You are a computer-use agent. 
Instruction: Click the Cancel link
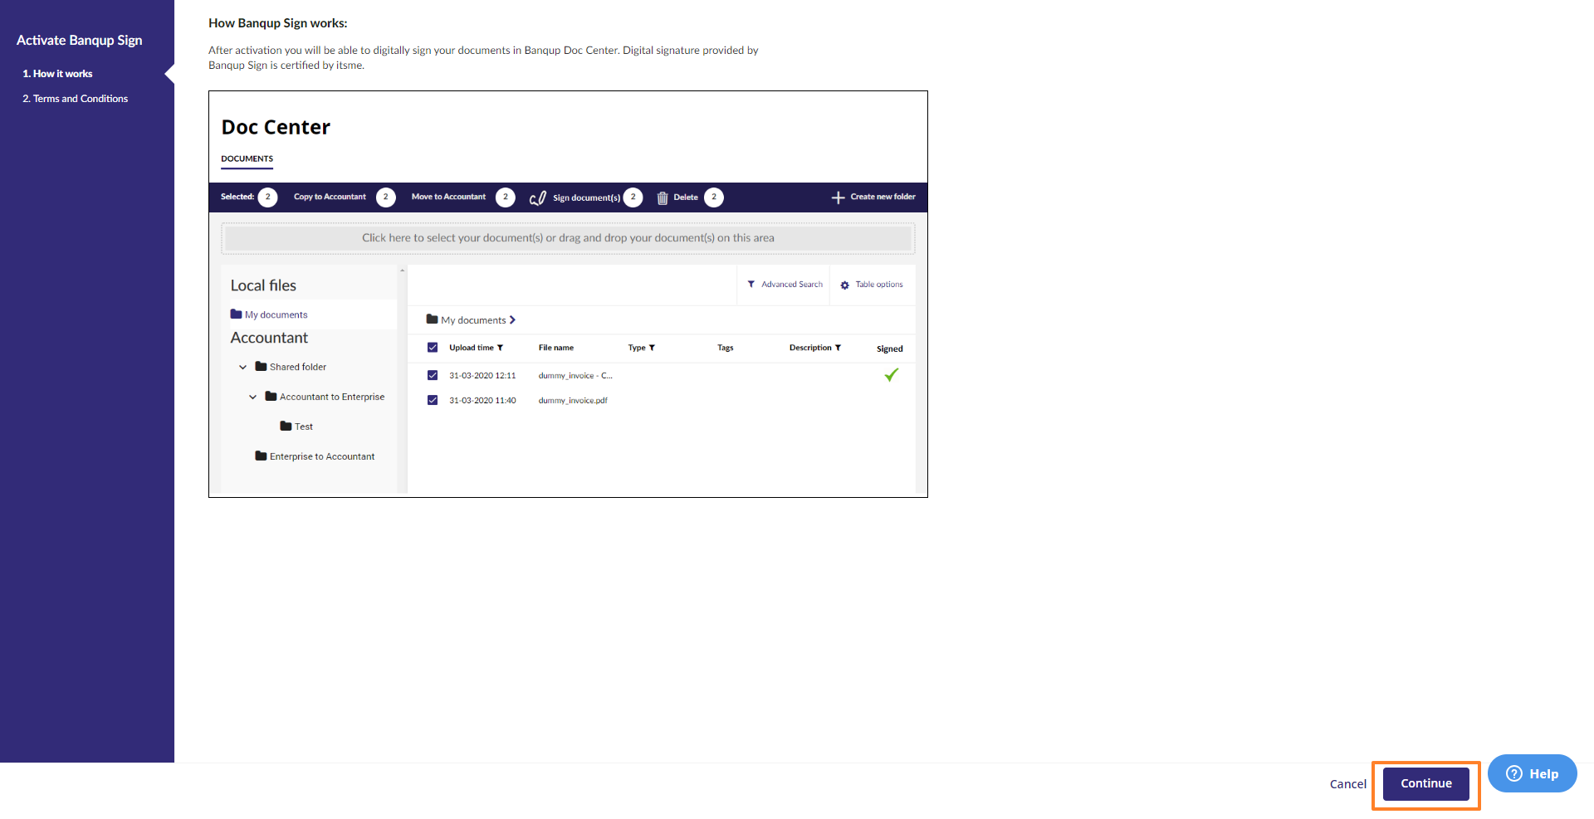click(1347, 784)
